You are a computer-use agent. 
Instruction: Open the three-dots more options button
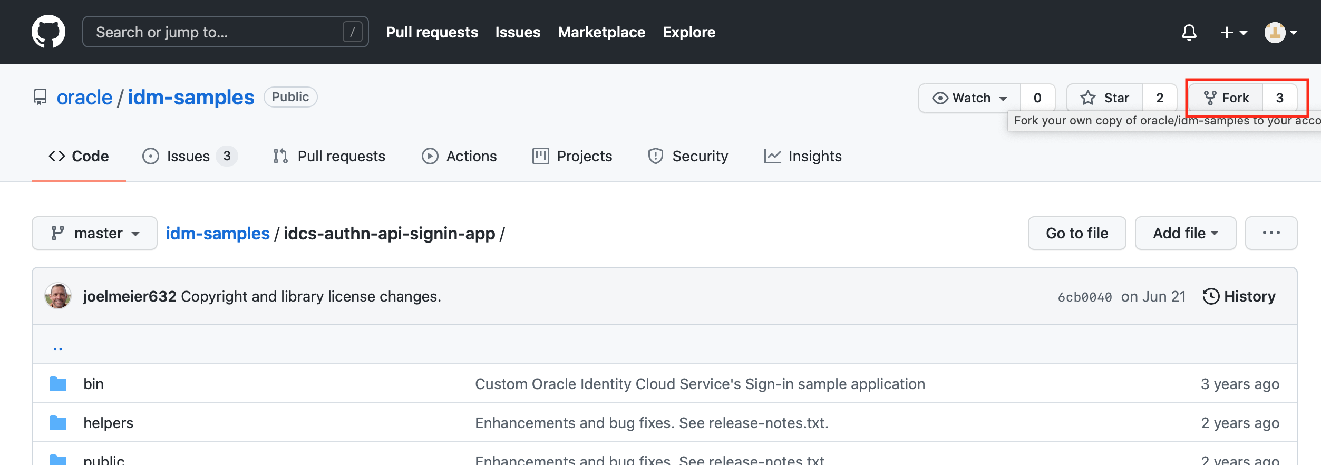tap(1270, 233)
